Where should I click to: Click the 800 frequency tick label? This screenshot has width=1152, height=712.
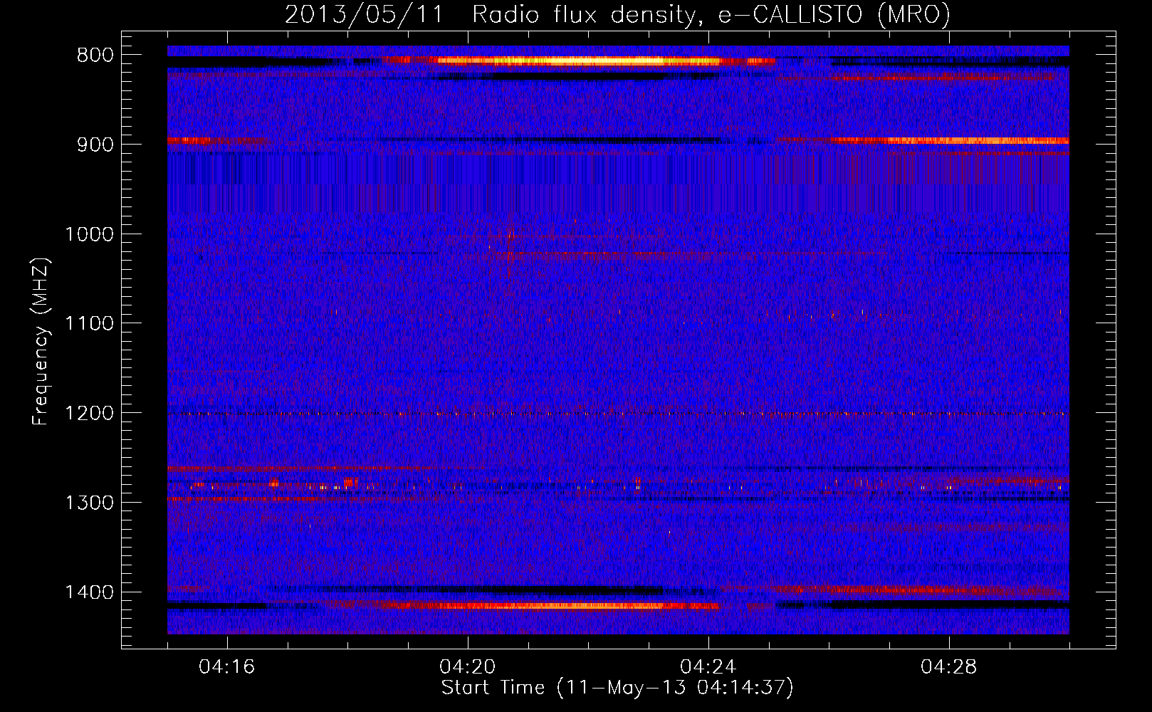click(x=95, y=56)
